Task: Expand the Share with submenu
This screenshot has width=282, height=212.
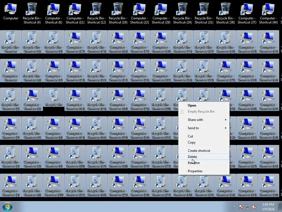Action: tap(204, 120)
